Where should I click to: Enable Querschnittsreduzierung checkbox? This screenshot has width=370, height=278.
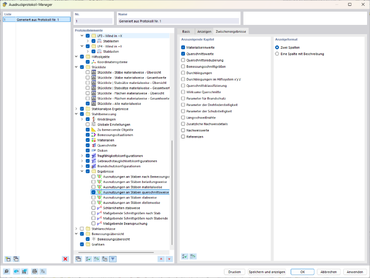183,60
